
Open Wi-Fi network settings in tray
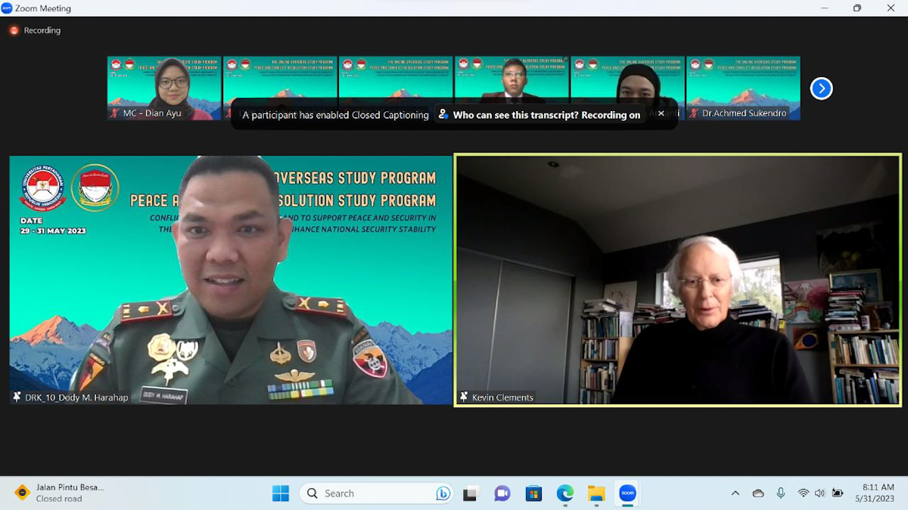803,493
